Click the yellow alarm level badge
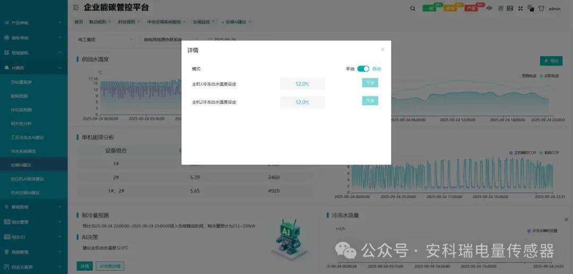The height and width of the screenshot is (274, 573). (x=450, y=8)
